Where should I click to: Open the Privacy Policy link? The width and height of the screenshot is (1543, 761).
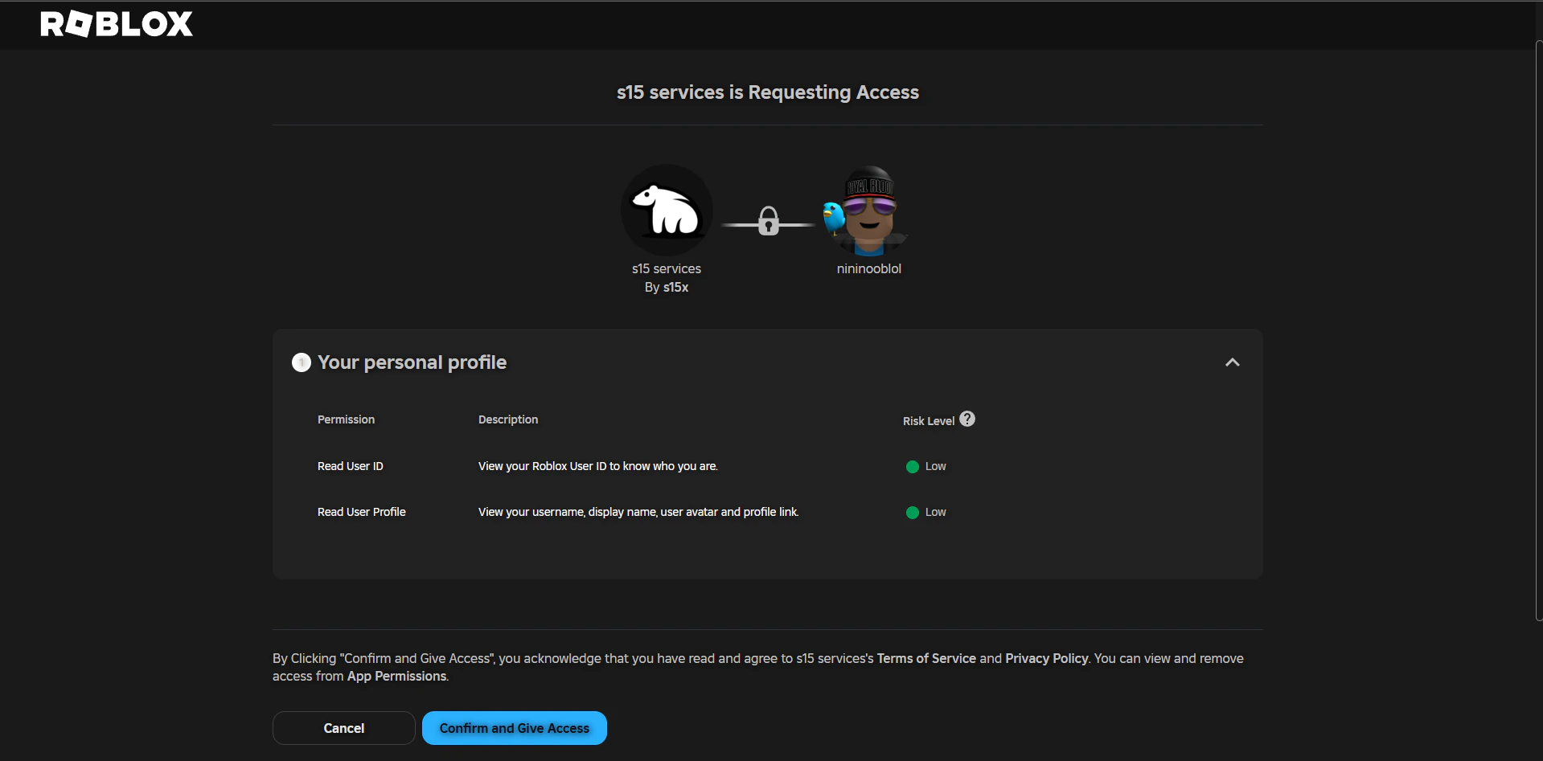[1047, 658]
